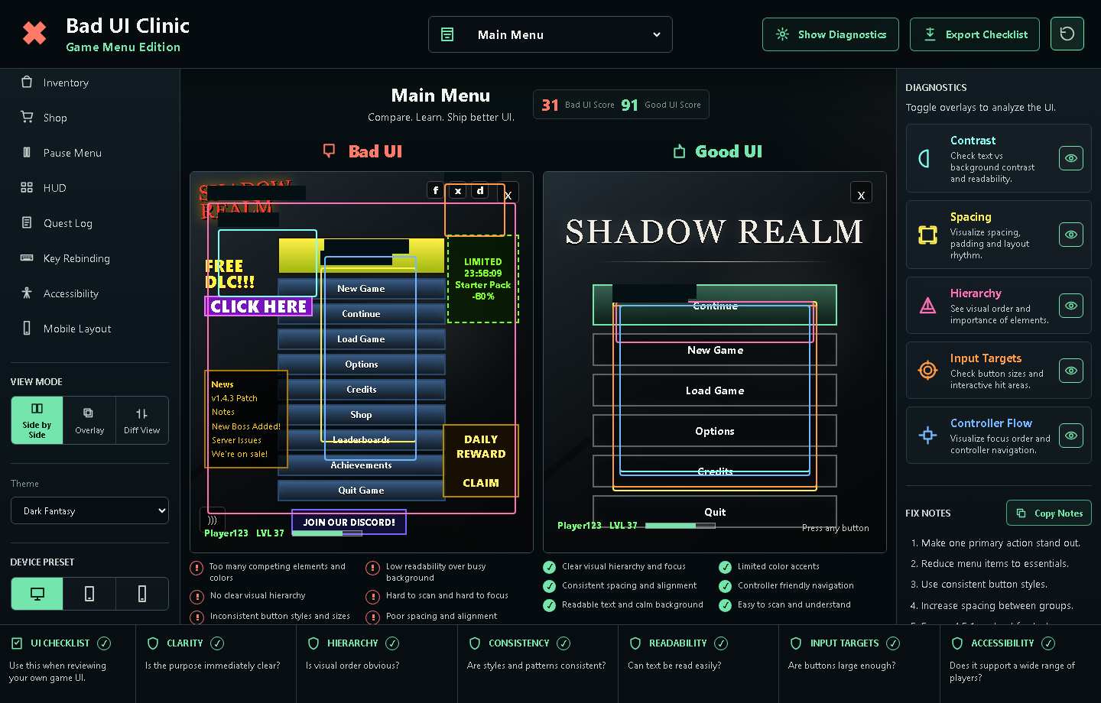1101x703 pixels.
Task: Click JOIN OUR DISCORD! in Bad UI
Action: (x=349, y=522)
